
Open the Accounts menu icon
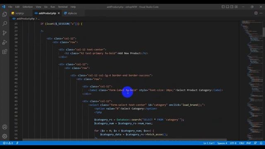(x=5, y=127)
